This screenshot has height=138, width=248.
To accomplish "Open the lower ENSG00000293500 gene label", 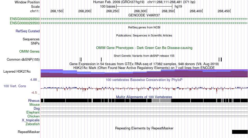I will pos(25,23).
